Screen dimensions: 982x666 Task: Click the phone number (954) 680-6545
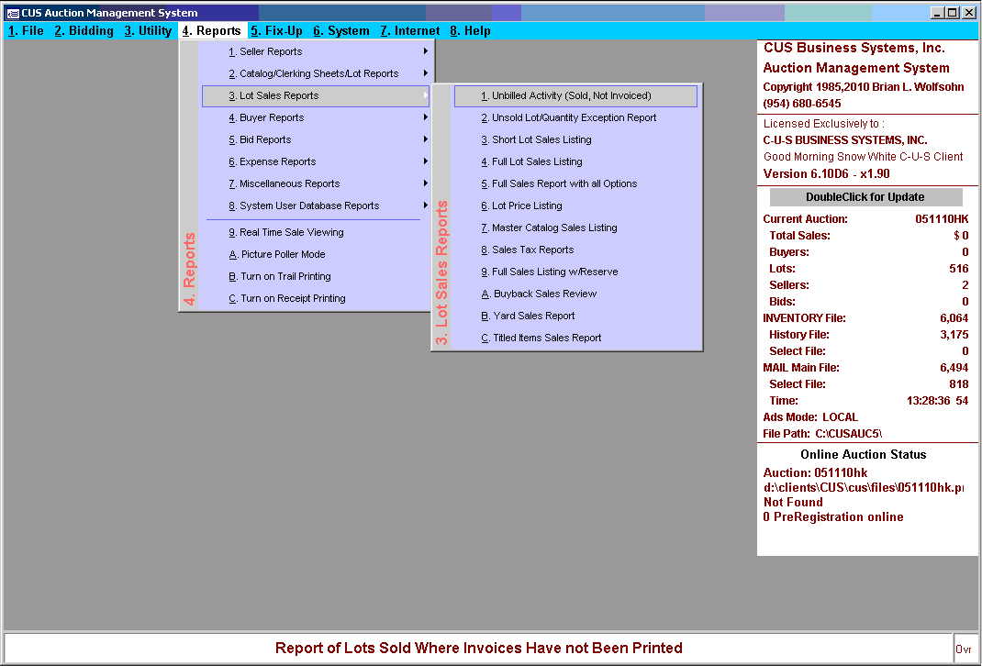click(x=801, y=104)
